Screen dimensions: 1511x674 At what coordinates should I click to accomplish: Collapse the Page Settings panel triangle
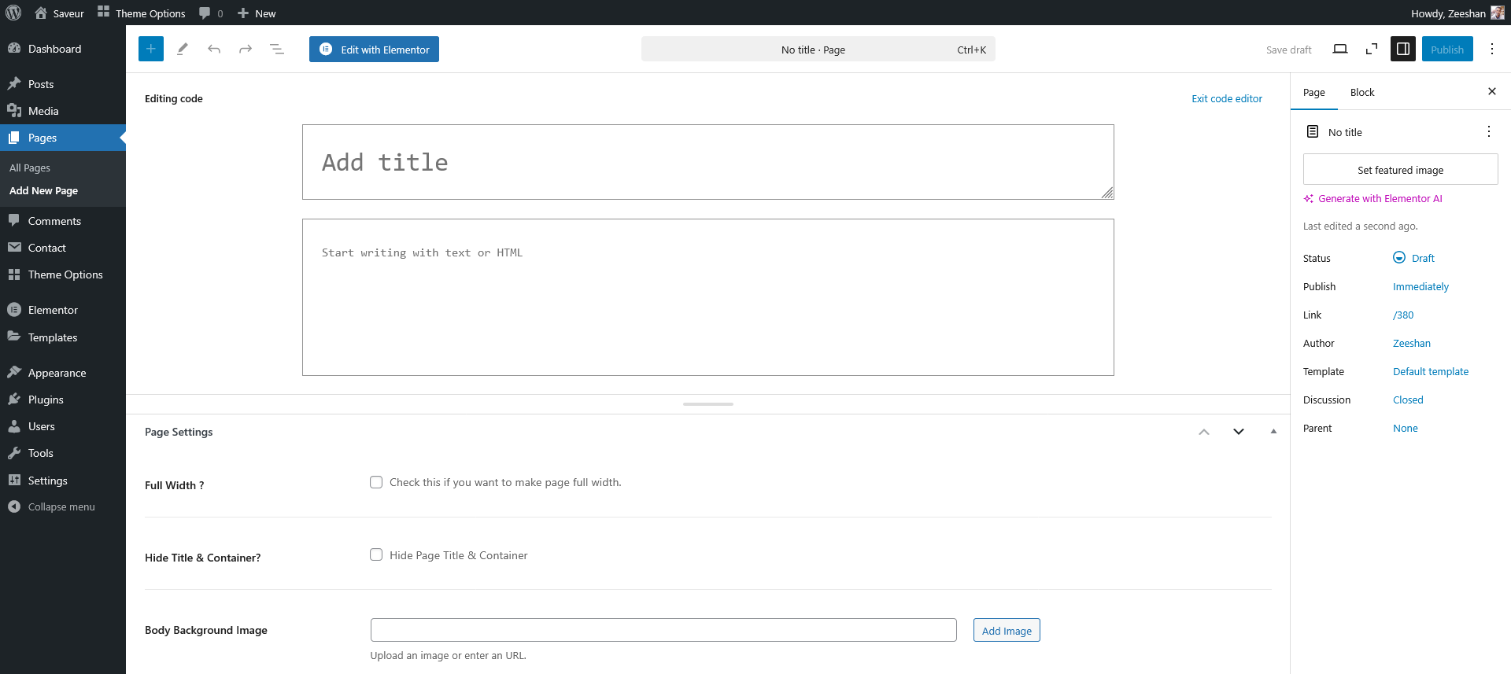click(x=1273, y=431)
